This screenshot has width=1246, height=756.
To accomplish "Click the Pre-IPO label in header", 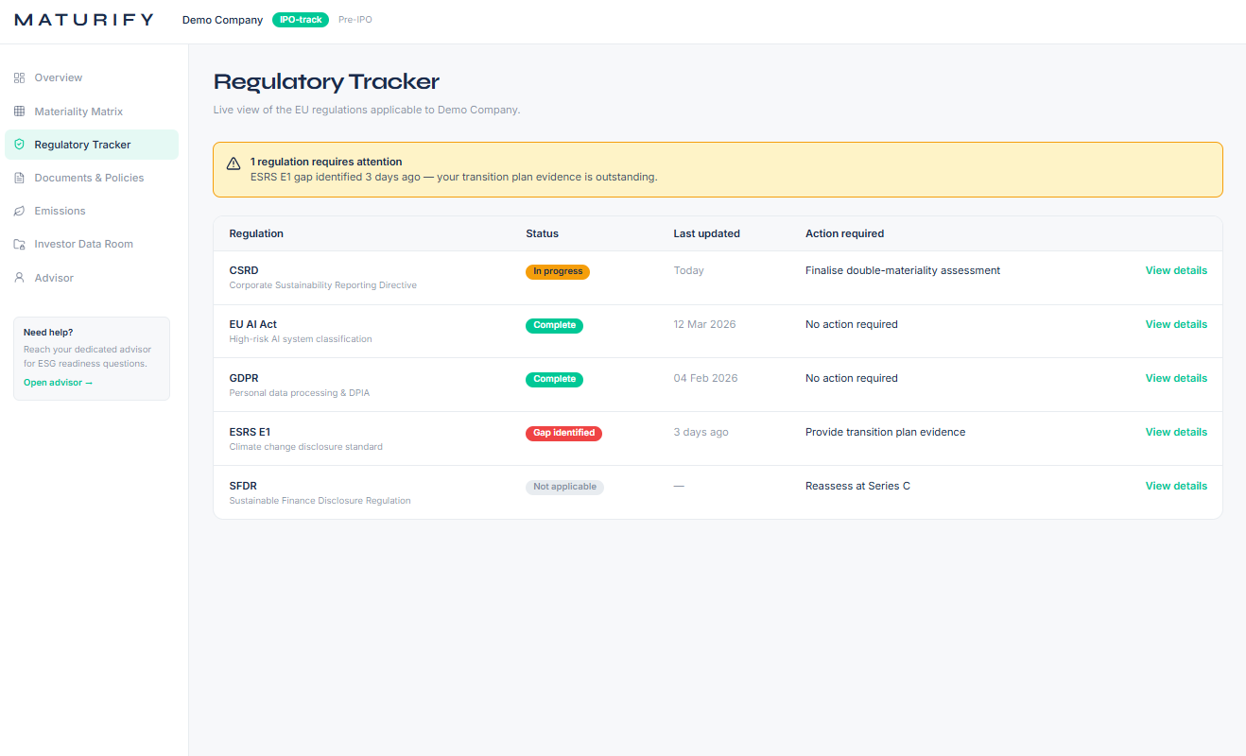I will 355,20.
